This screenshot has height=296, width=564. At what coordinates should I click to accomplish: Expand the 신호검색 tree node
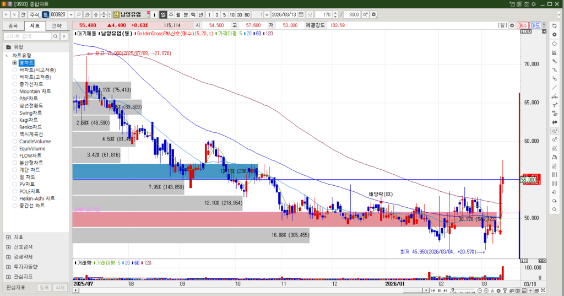8,247
